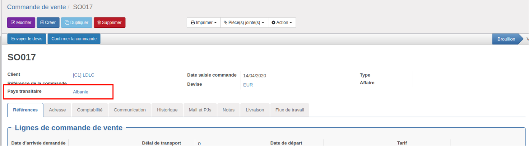This screenshot has width=529, height=146.
Task: Switch to the Flux de travail tab
Action: pyautogui.click(x=289, y=110)
